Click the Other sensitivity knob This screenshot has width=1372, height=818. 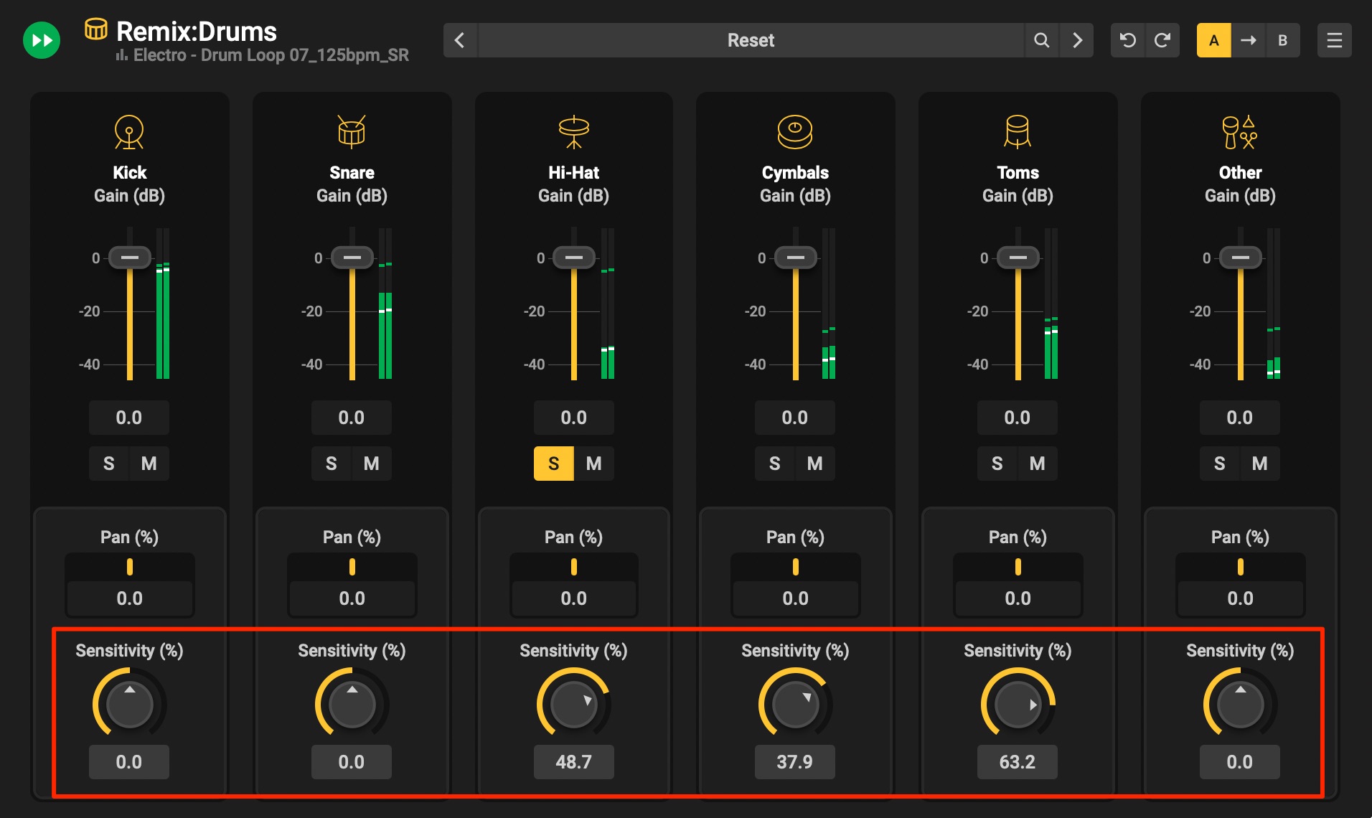(1241, 704)
